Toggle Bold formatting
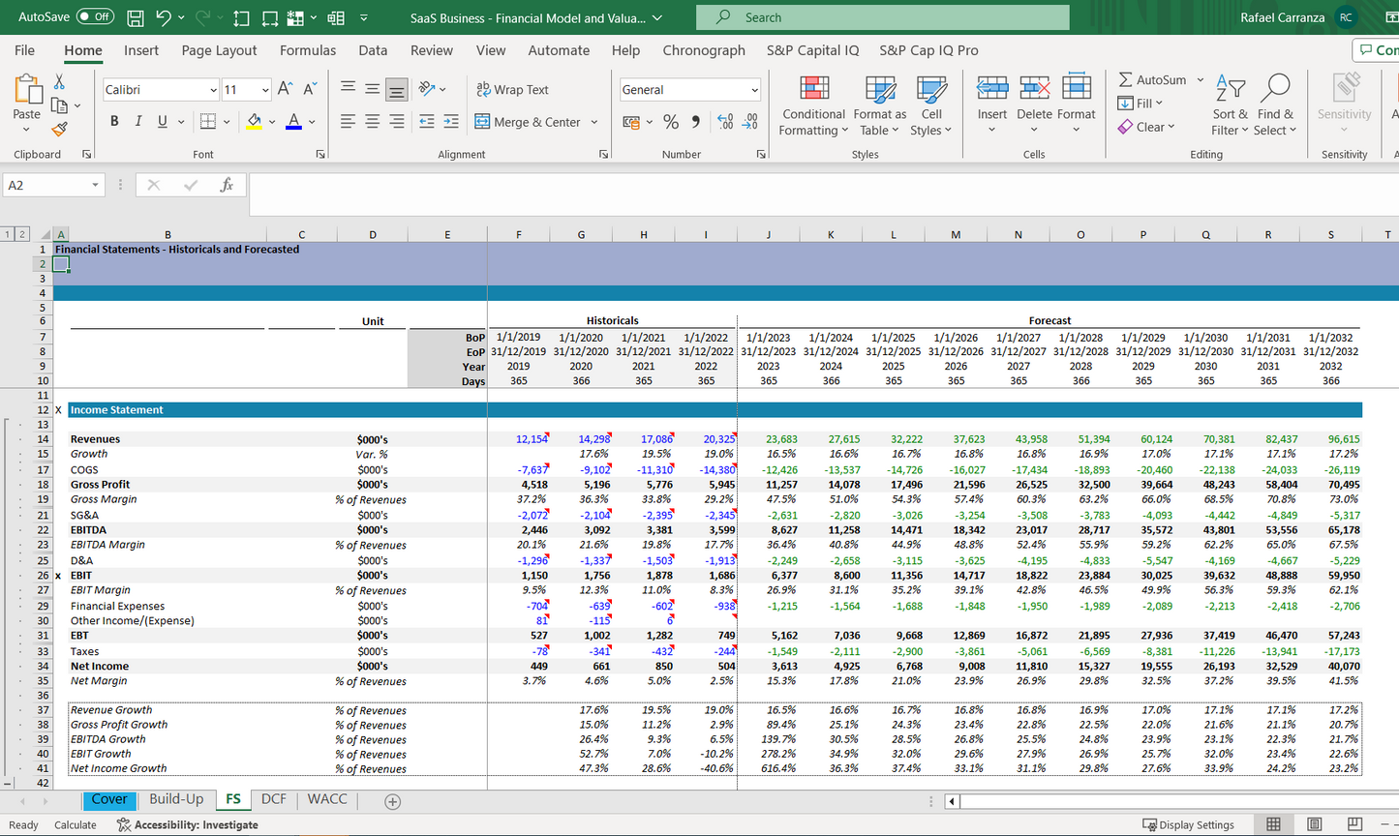 pos(114,122)
